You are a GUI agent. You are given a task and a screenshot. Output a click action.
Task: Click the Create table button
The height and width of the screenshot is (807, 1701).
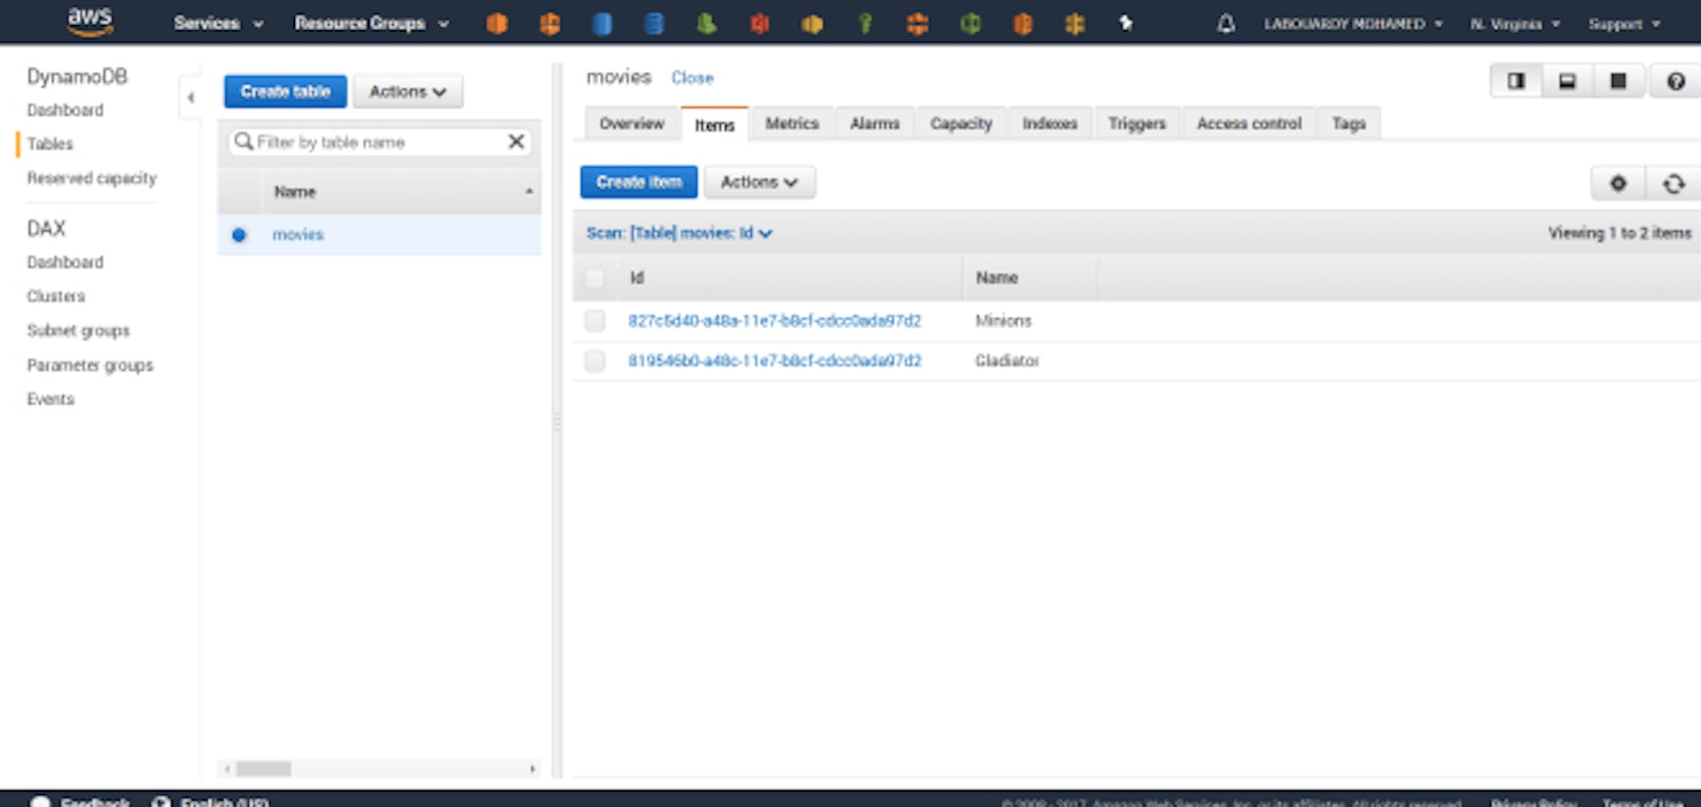pos(284,91)
